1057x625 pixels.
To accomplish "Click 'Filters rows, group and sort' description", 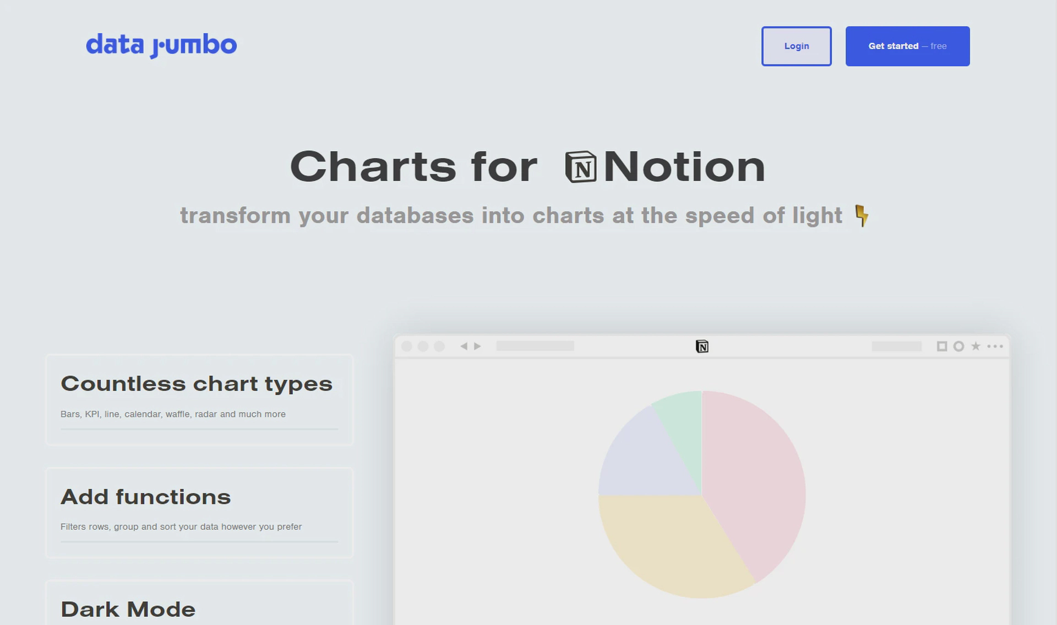I will pos(181,526).
